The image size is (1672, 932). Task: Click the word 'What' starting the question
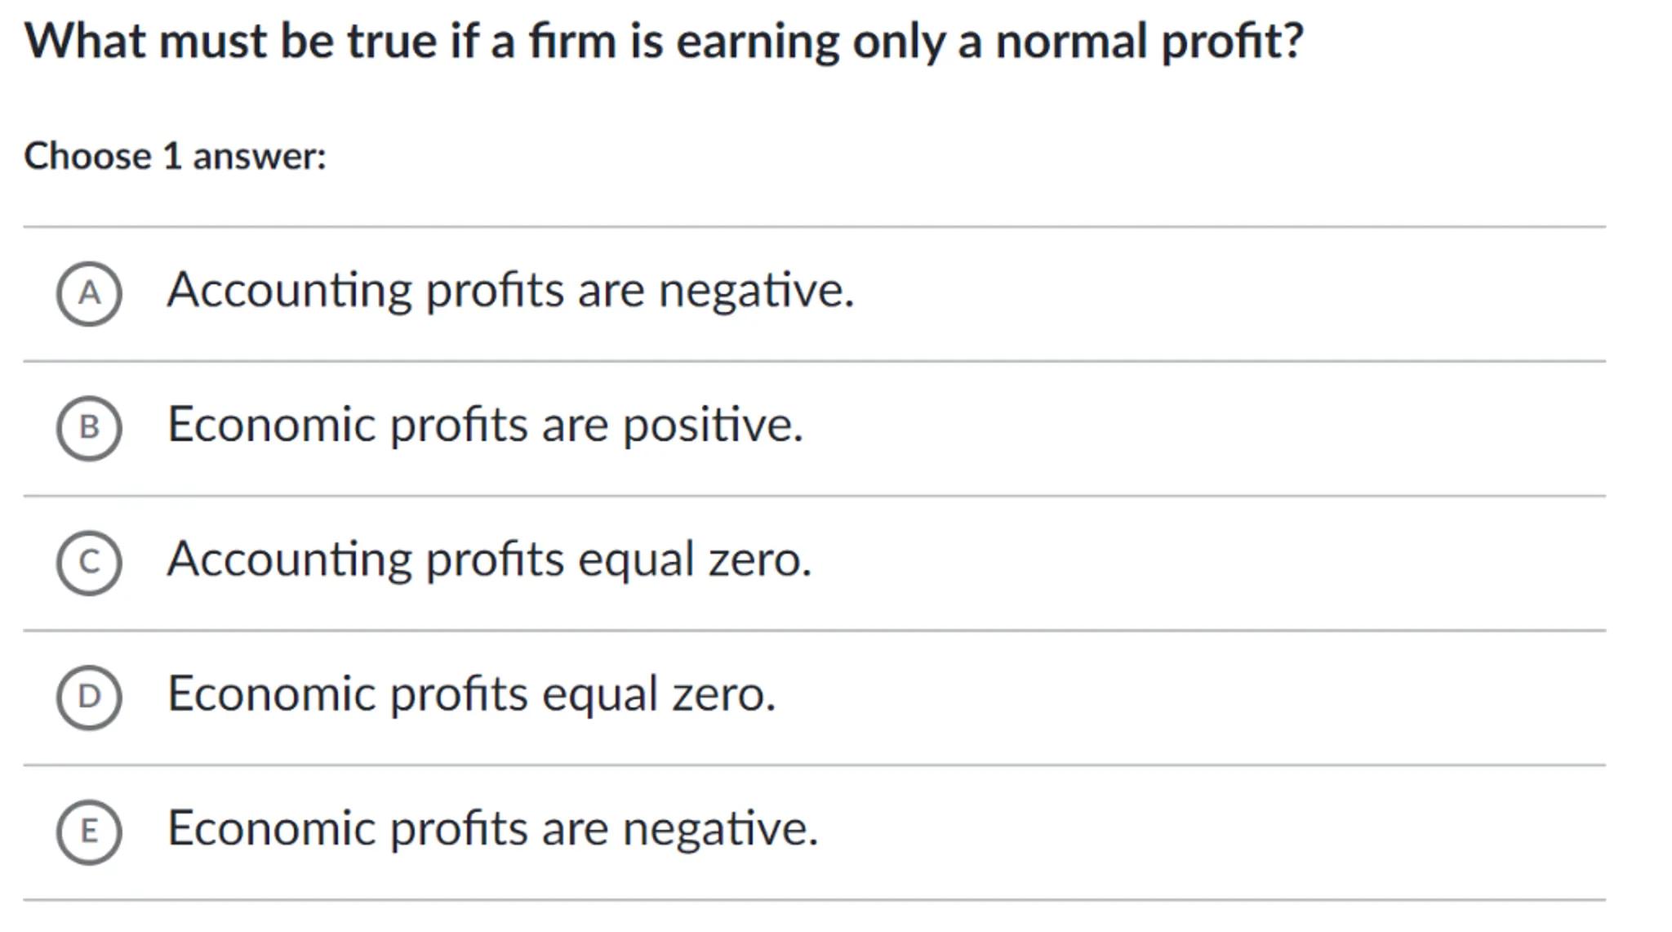85,41
